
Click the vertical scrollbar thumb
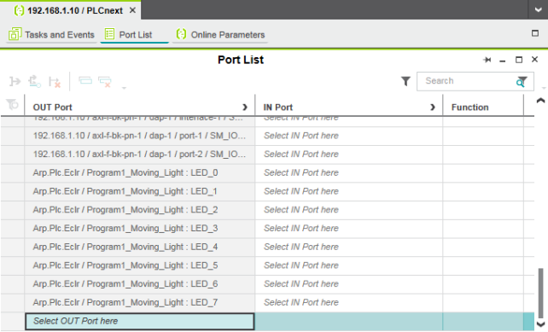540,293
